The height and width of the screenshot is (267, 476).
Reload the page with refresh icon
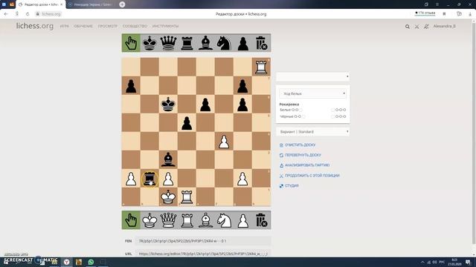pos(28,14)
